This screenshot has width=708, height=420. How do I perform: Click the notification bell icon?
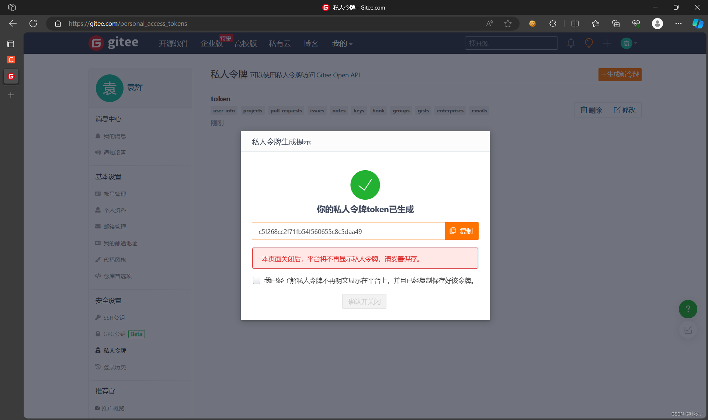[x=570, y=43]
